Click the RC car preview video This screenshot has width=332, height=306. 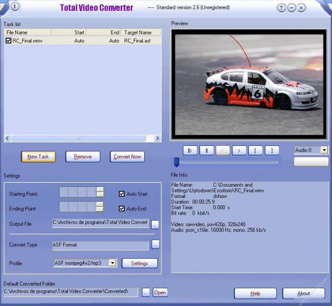249,84
